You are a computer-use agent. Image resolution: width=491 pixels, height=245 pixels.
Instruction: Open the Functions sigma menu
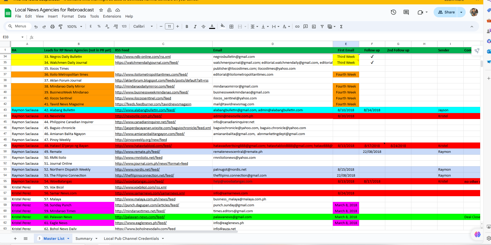tap(341, 27)
